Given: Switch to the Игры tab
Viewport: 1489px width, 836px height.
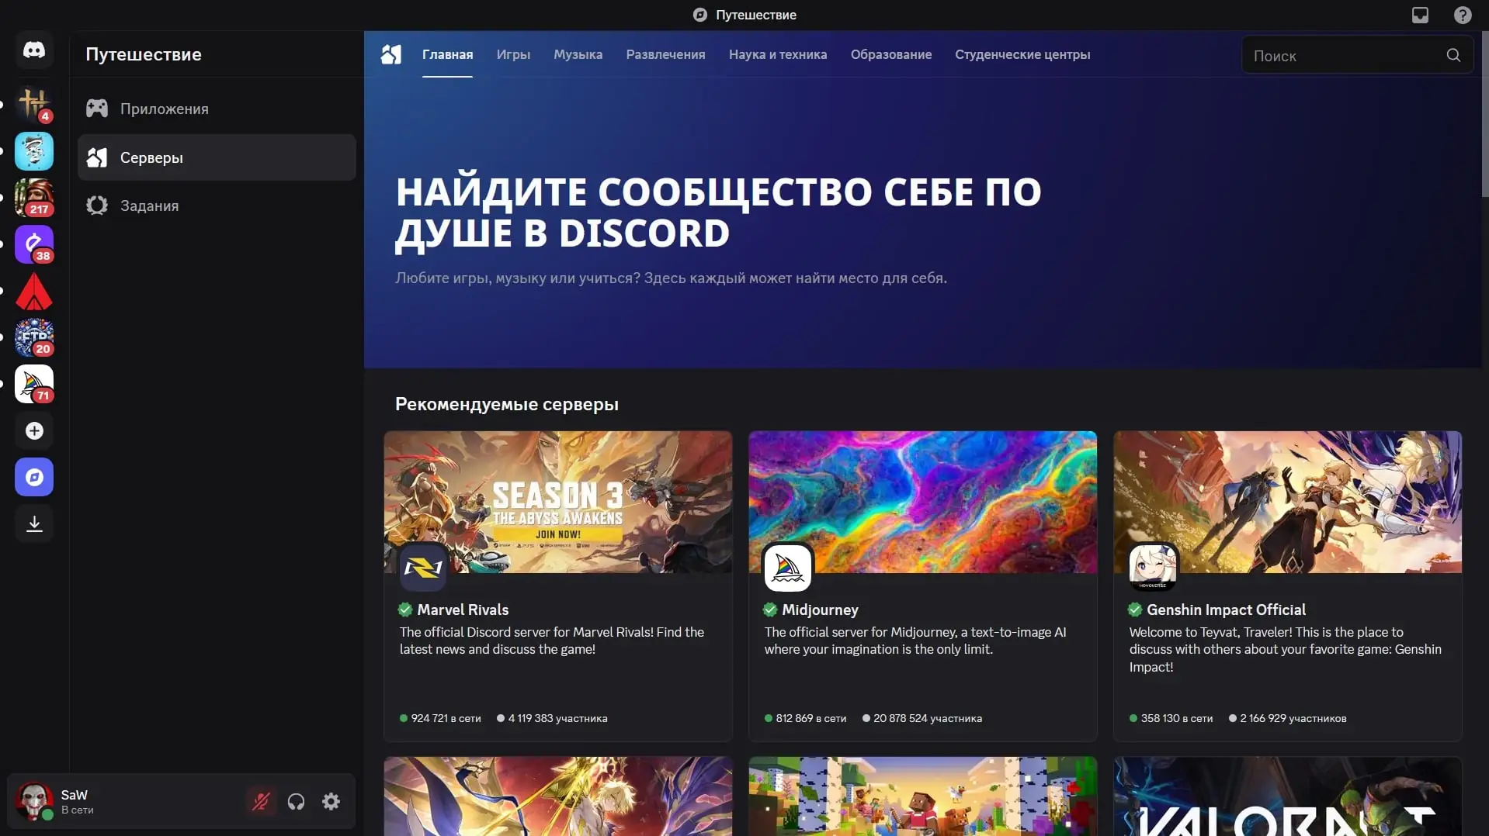Looking at the screenshot, I should (x=513, y=54).
